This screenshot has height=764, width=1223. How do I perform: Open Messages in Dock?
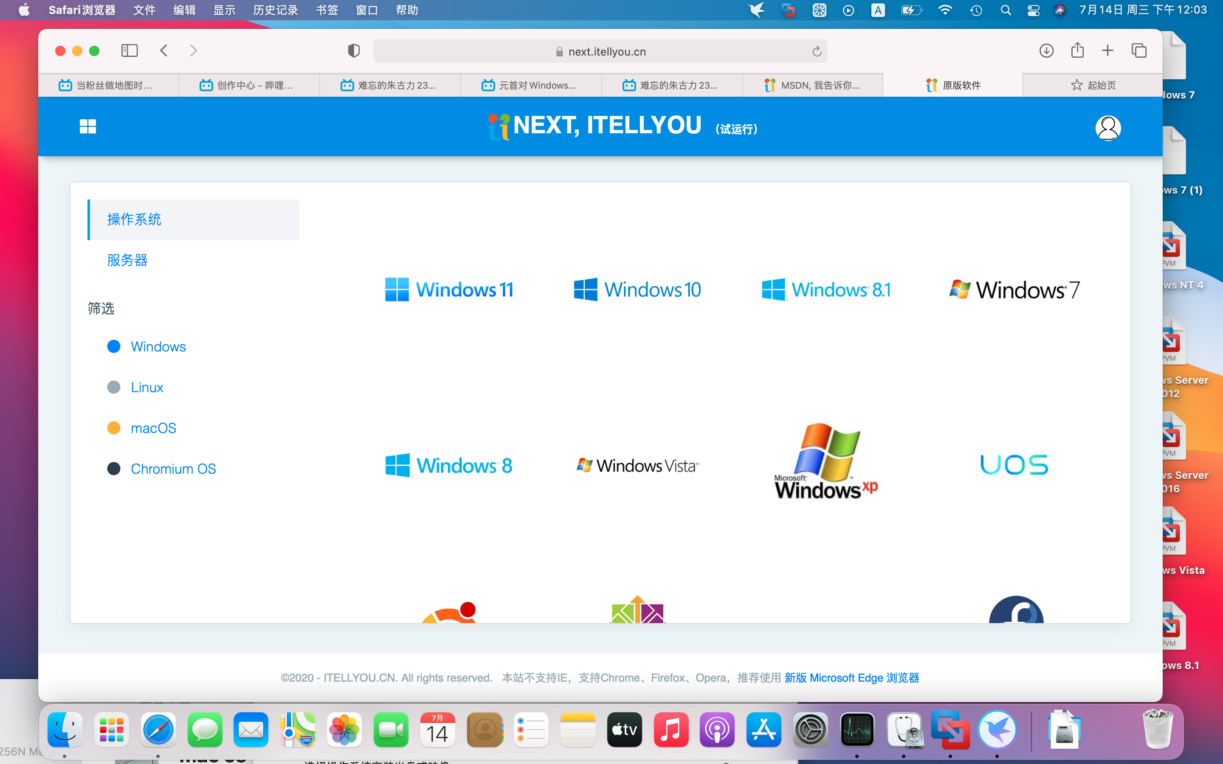[x=205, y=730]
